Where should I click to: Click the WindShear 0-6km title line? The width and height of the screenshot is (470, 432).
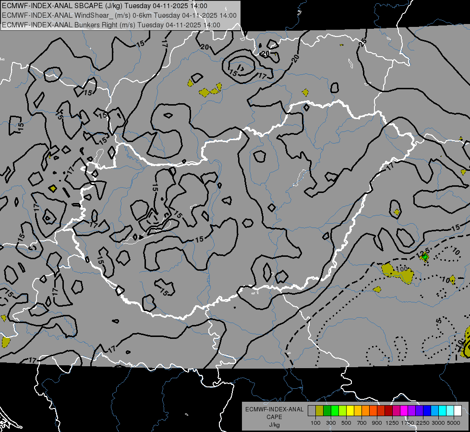(x=119, y=15)
